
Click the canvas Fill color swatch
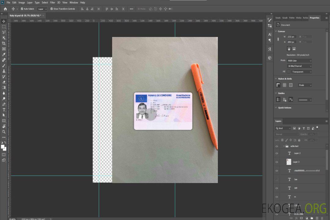pos(288,71)
